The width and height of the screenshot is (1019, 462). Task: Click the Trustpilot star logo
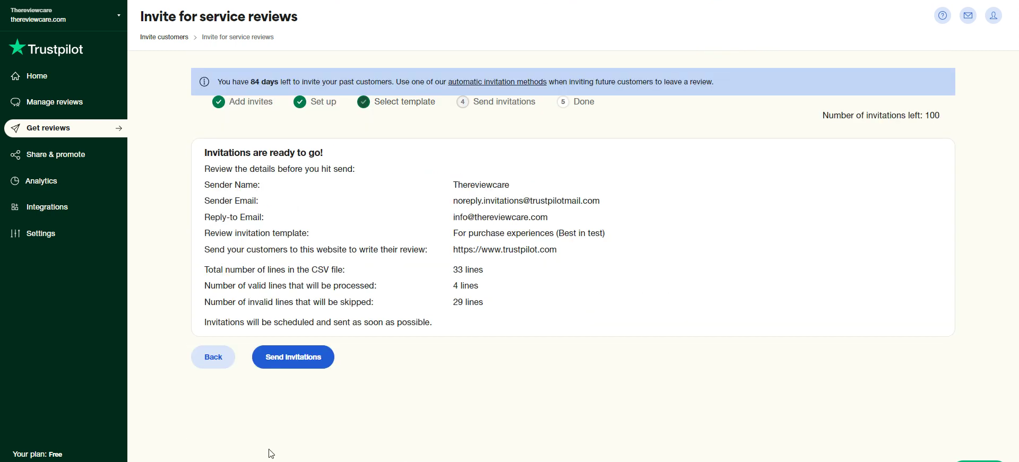(x=17, y=47)
